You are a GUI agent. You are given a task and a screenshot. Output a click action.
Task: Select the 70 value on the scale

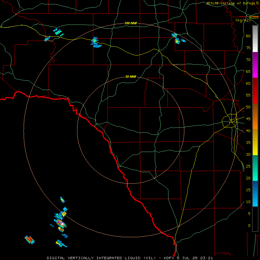[248, 60]
